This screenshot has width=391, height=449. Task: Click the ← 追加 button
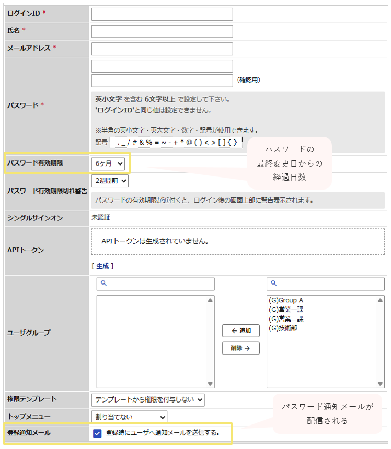241,330
